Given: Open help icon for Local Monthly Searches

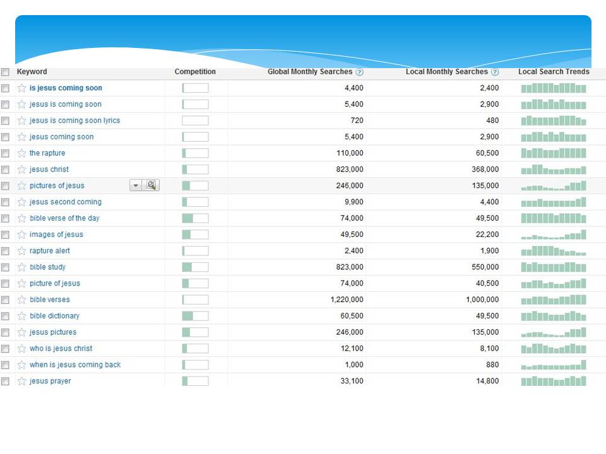Looking at the screenshot, I should coord(495,73).
